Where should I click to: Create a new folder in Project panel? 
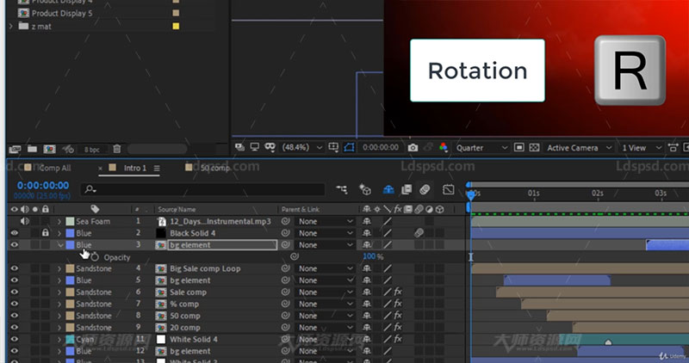click(32, 149)
